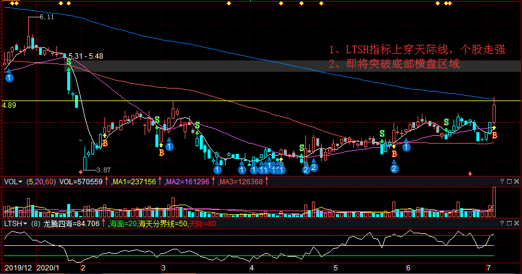Screen dimensions: 522x274
Task: Click month 7 on the time axis
Action: coord(488,267)
